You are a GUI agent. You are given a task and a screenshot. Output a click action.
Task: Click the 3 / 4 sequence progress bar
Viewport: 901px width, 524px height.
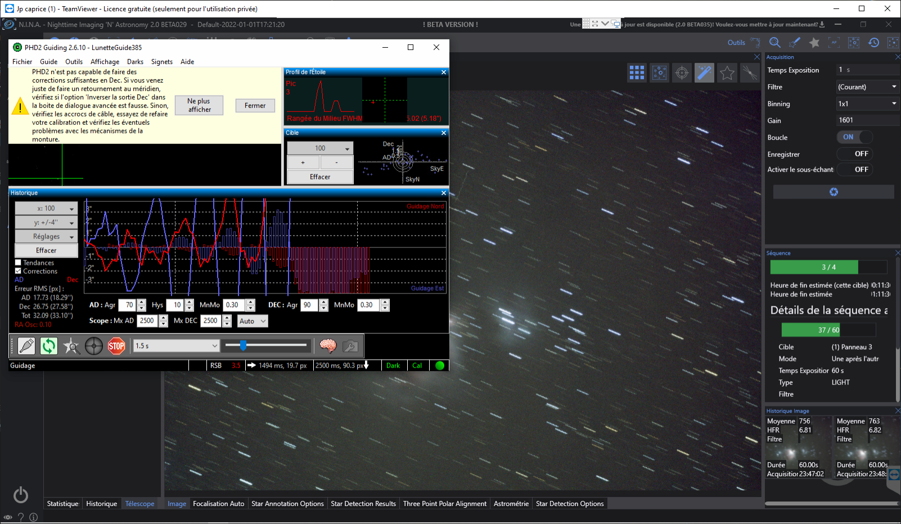point(828,267)
